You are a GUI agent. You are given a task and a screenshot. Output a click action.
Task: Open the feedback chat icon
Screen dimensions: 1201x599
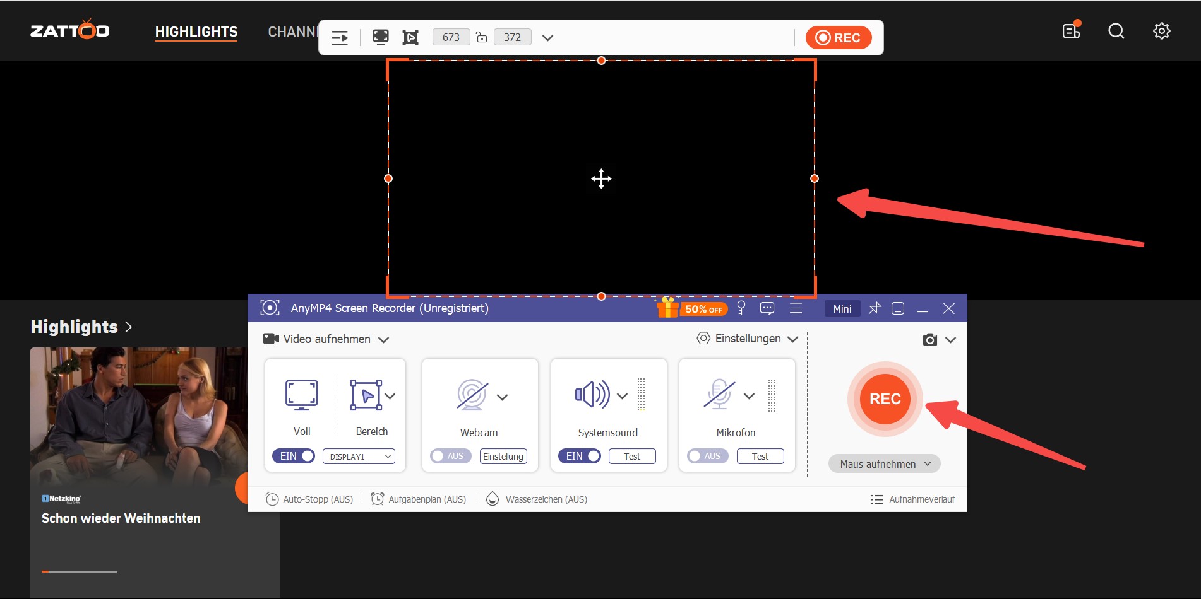[x=767, y=308]
